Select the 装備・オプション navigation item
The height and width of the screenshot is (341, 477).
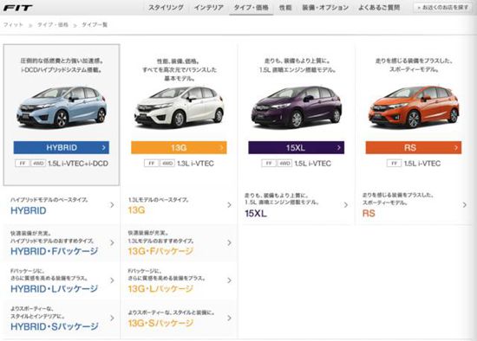[325, 8]
